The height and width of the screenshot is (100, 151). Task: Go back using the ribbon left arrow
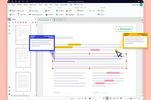click(9, 4)
